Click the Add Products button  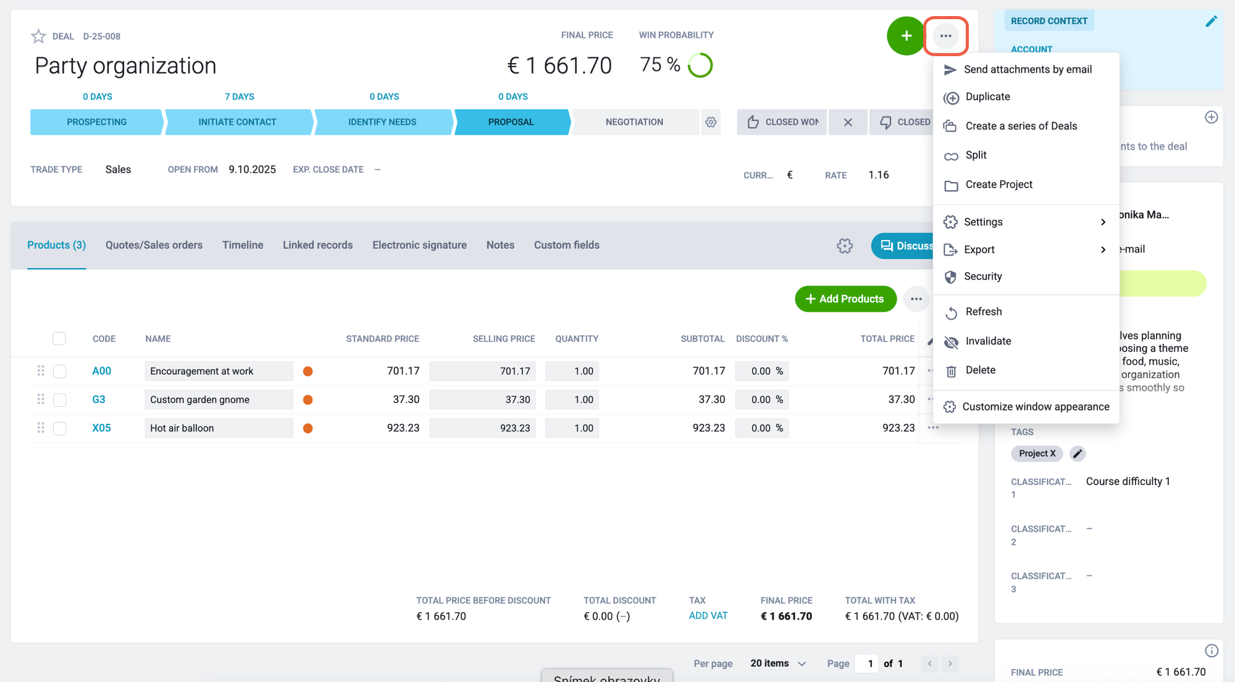tap(845, 299)
